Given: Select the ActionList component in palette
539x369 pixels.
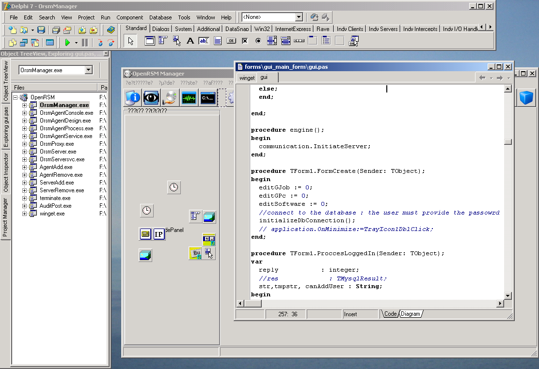Looking at the screenshot, I should point(353,41).
